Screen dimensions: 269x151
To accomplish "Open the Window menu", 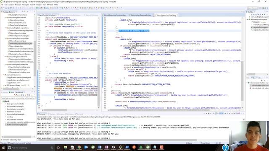I will coord(50,5).
